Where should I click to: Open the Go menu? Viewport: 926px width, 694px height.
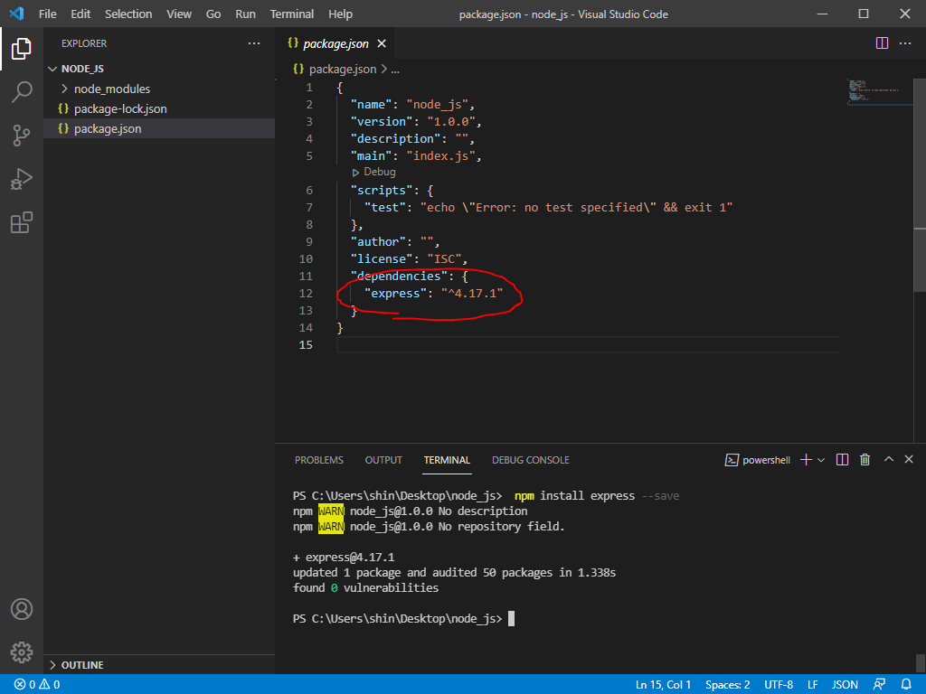(213, 14)
